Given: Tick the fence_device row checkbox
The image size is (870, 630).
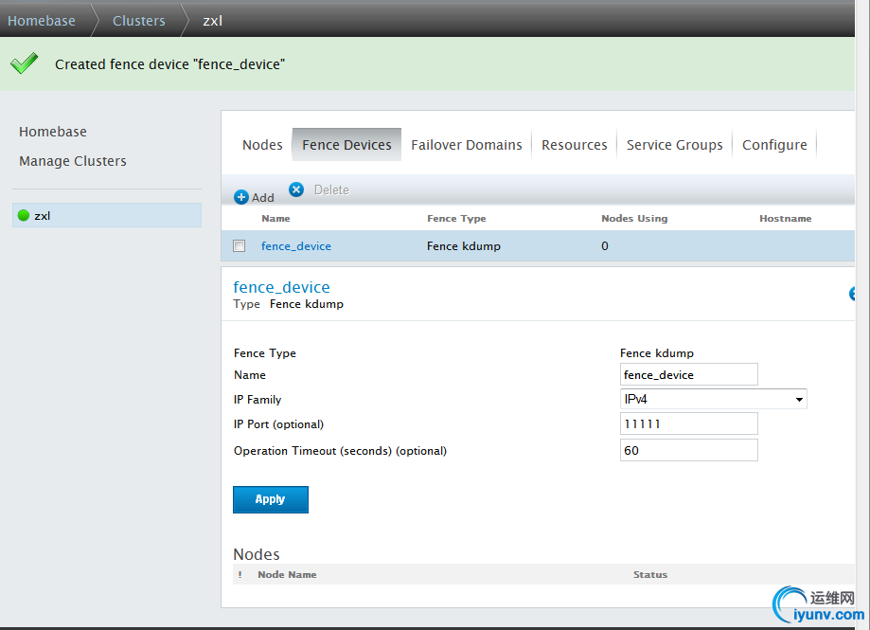Looking at the screenshot, I should click(x=240, y=246).
